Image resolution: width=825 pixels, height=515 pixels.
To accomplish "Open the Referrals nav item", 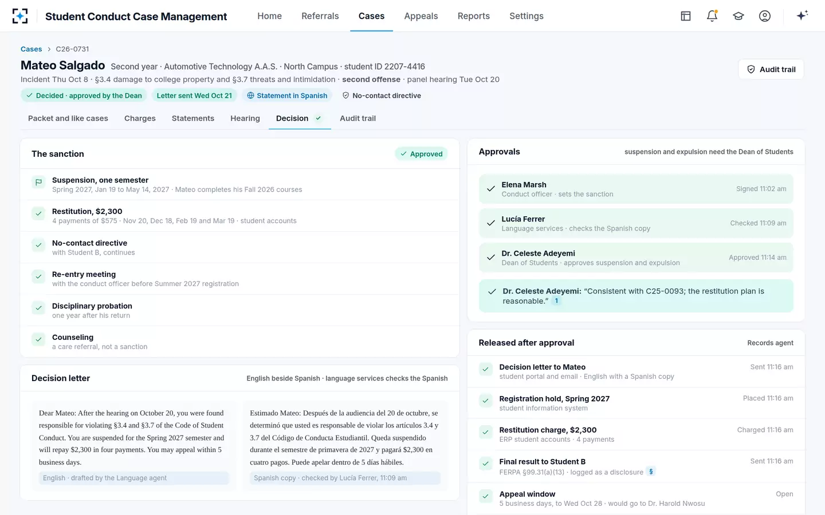I will 320,16.
